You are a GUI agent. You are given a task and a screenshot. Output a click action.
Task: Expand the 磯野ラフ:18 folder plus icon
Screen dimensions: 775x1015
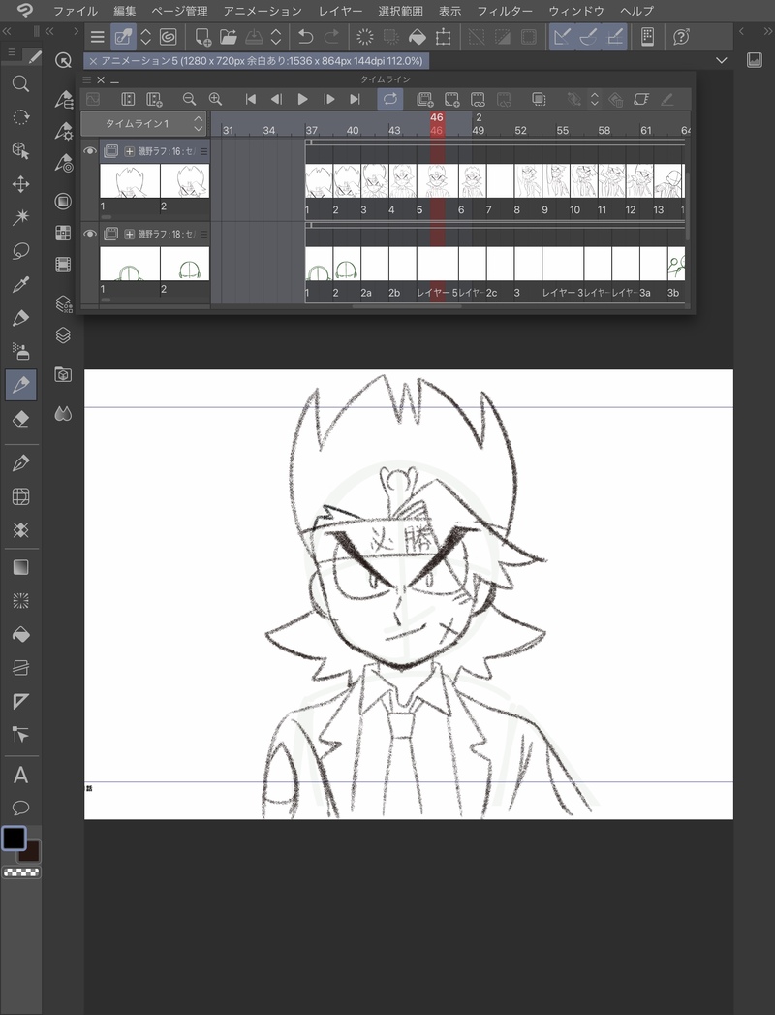(130, 235)
